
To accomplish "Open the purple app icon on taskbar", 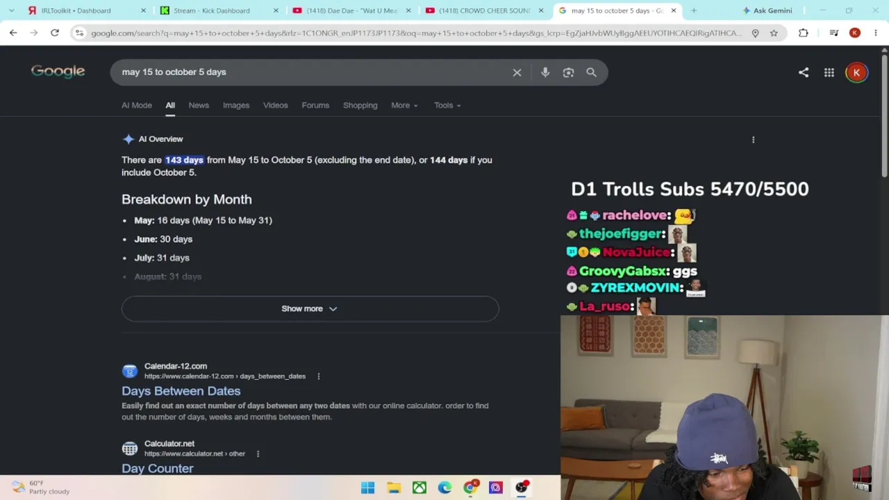I will coord(495,487).
